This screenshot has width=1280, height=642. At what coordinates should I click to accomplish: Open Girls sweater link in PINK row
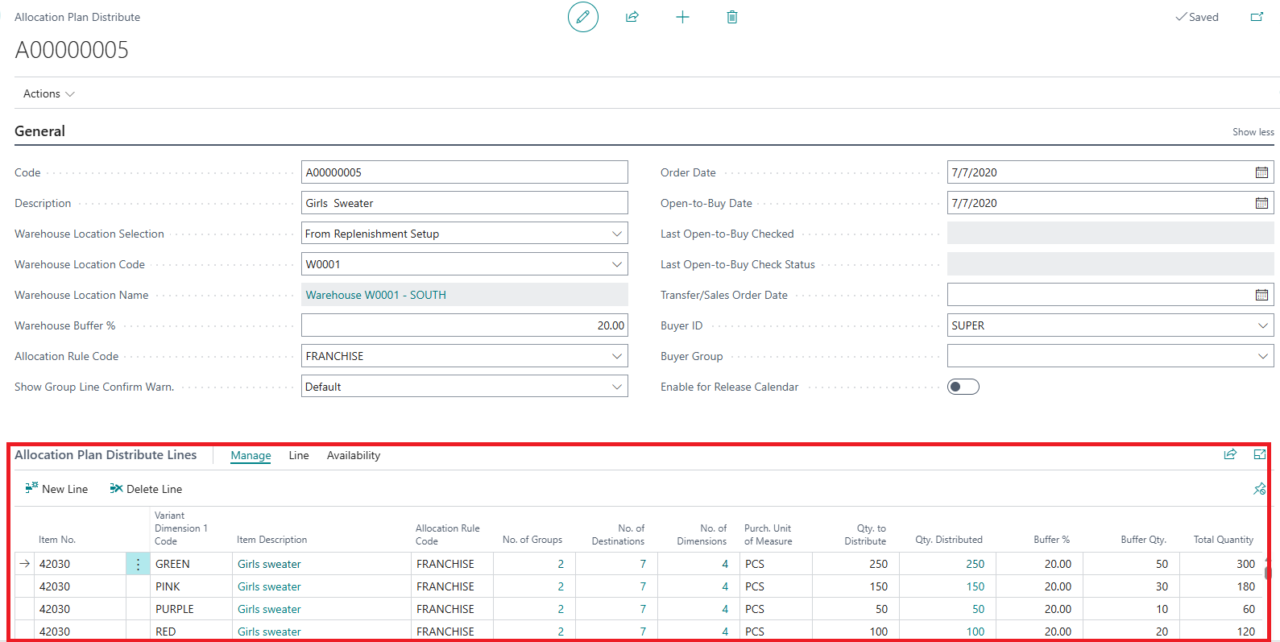tap(269, 586)
